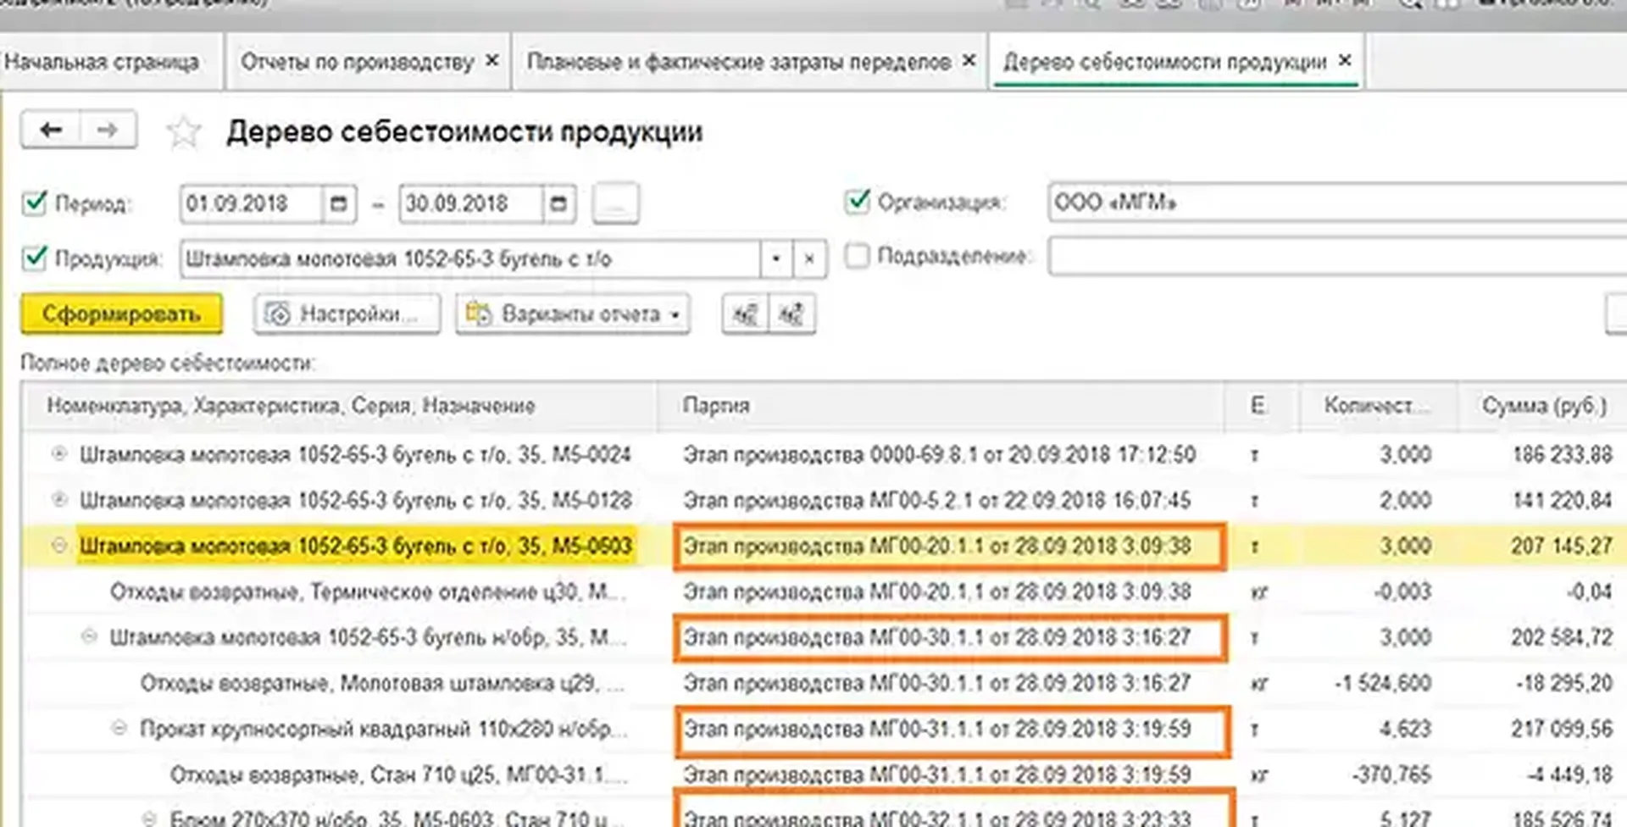Open the Продукция field dropdown arrow
The height and width of the screenshot is (827, 1627).
coord(775,259)
